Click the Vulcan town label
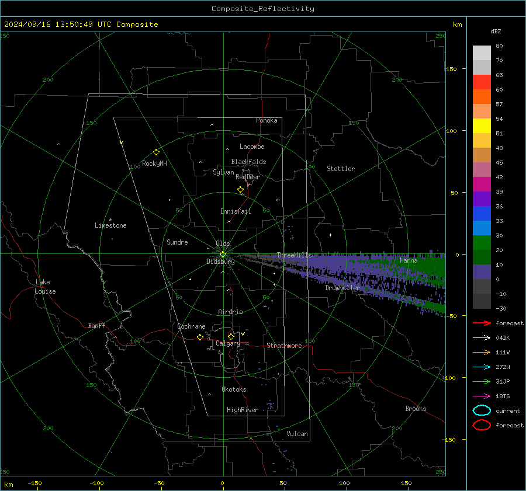This screenshot has width=526, height=491. tap(297, 434)
